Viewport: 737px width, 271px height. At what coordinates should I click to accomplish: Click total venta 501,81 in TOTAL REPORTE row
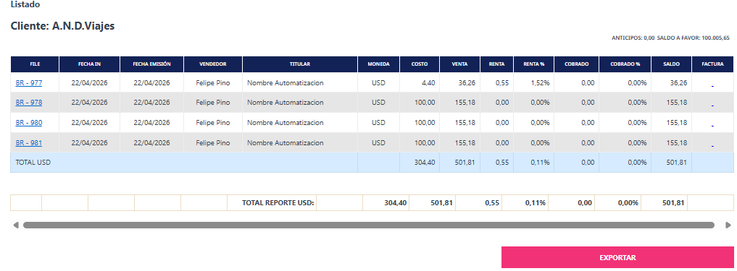coord(442,203)
